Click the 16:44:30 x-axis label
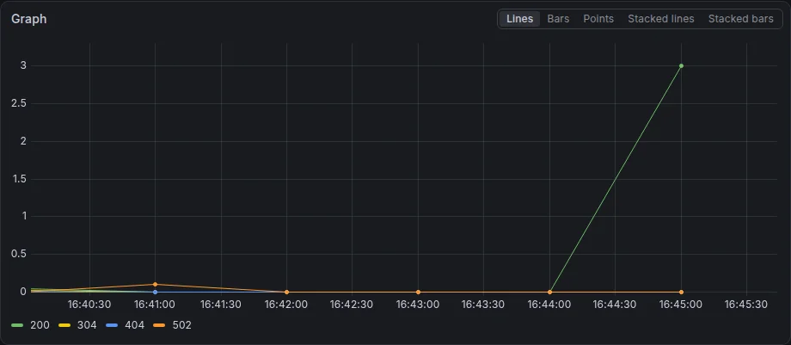The width and height of the screenshot is (791, 345). (614, 305)
